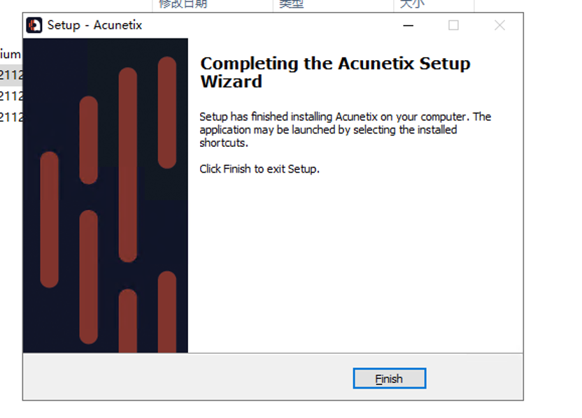582x418 pixels.
Task: Click Finish to exit Setup
Action: [390, 378]
